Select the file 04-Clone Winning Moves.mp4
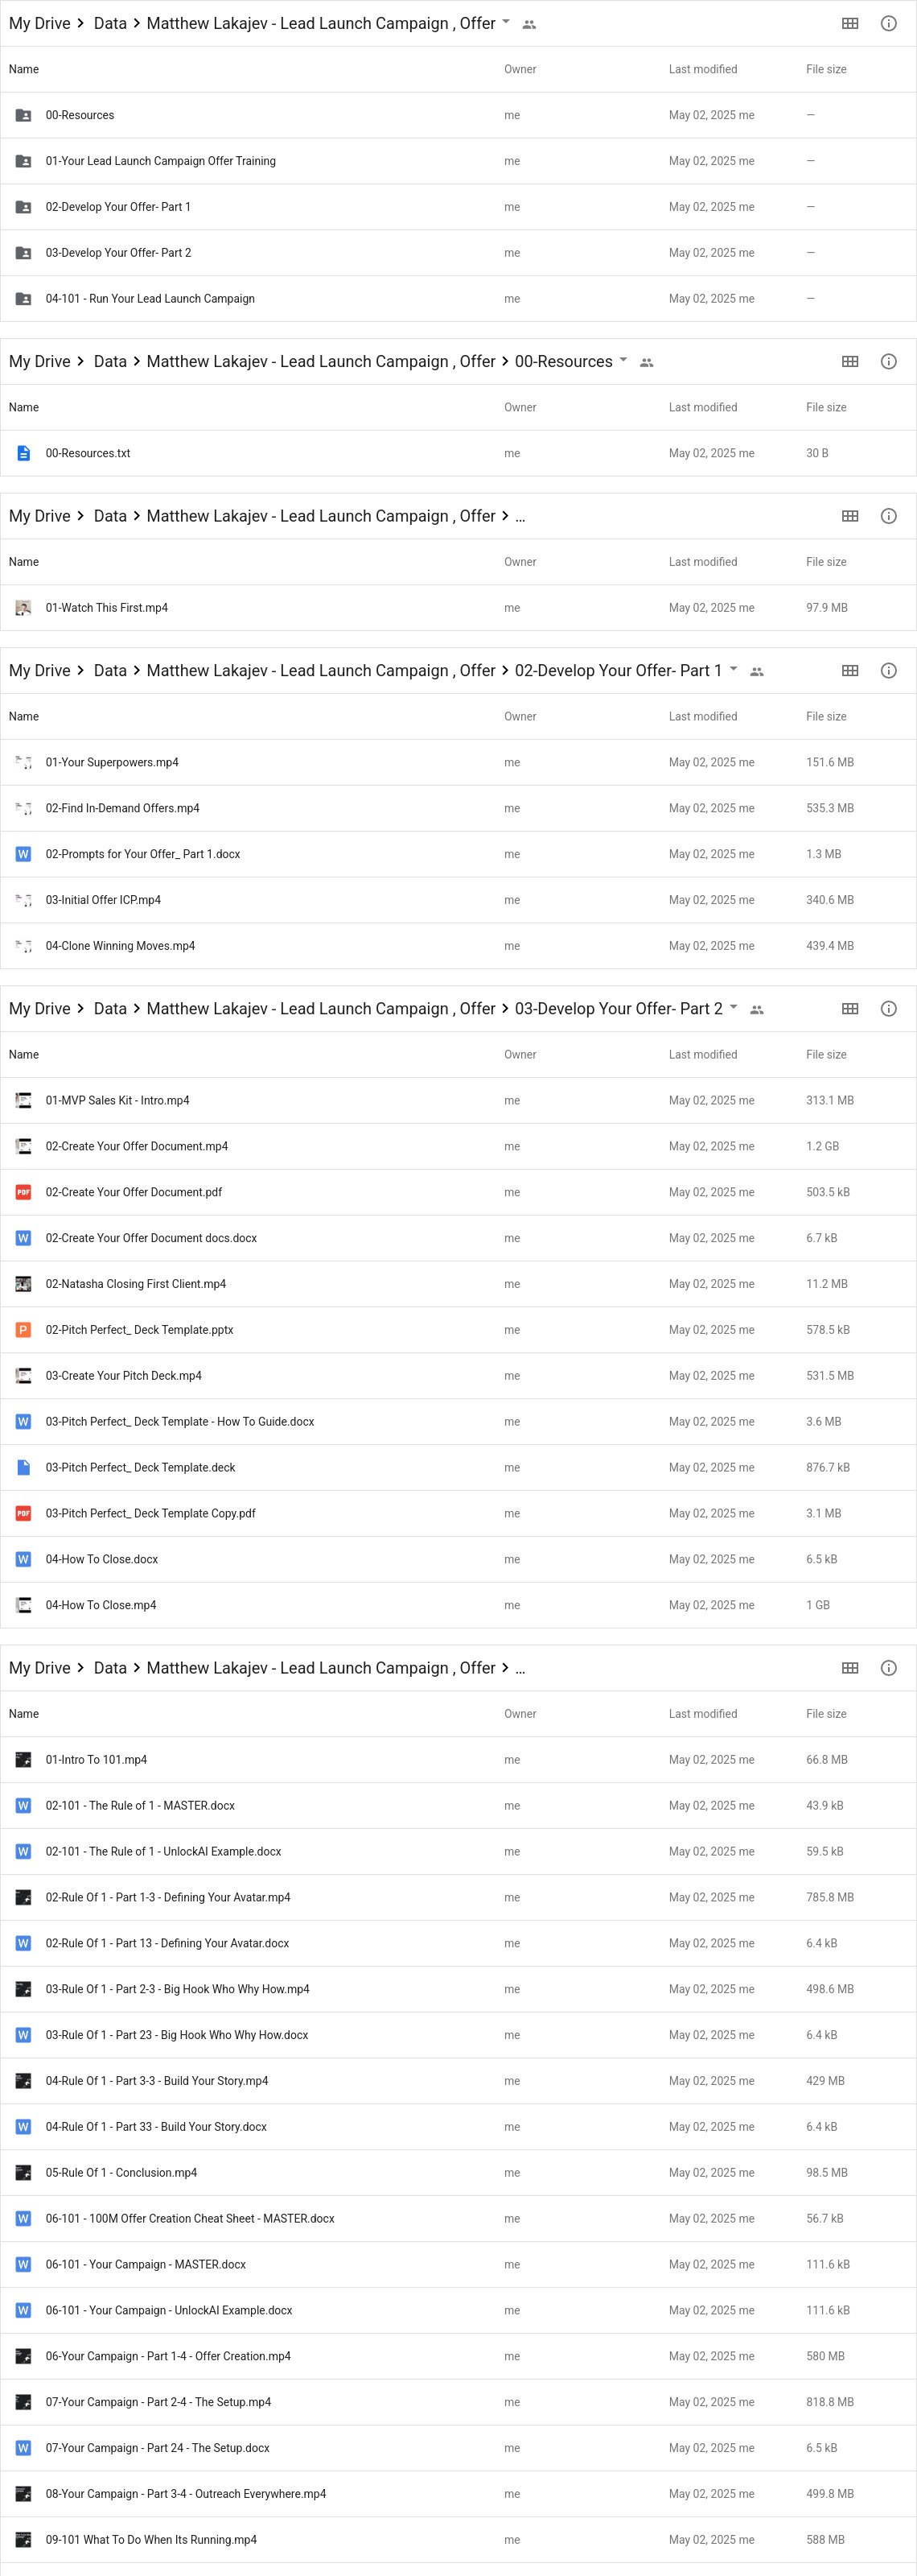Viewport: 917px width, 2576px height. [458, 946]
